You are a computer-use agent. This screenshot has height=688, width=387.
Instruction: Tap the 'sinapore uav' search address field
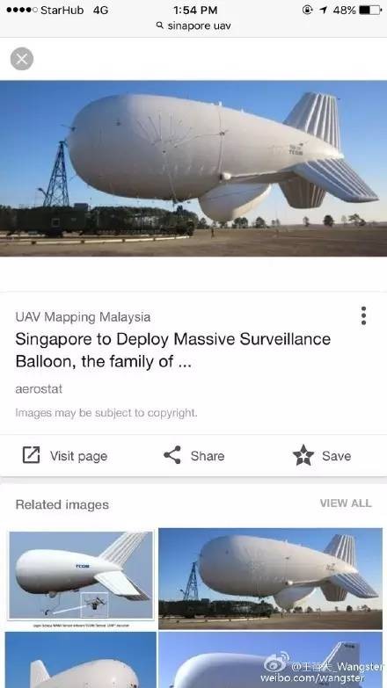click(193, 25)
